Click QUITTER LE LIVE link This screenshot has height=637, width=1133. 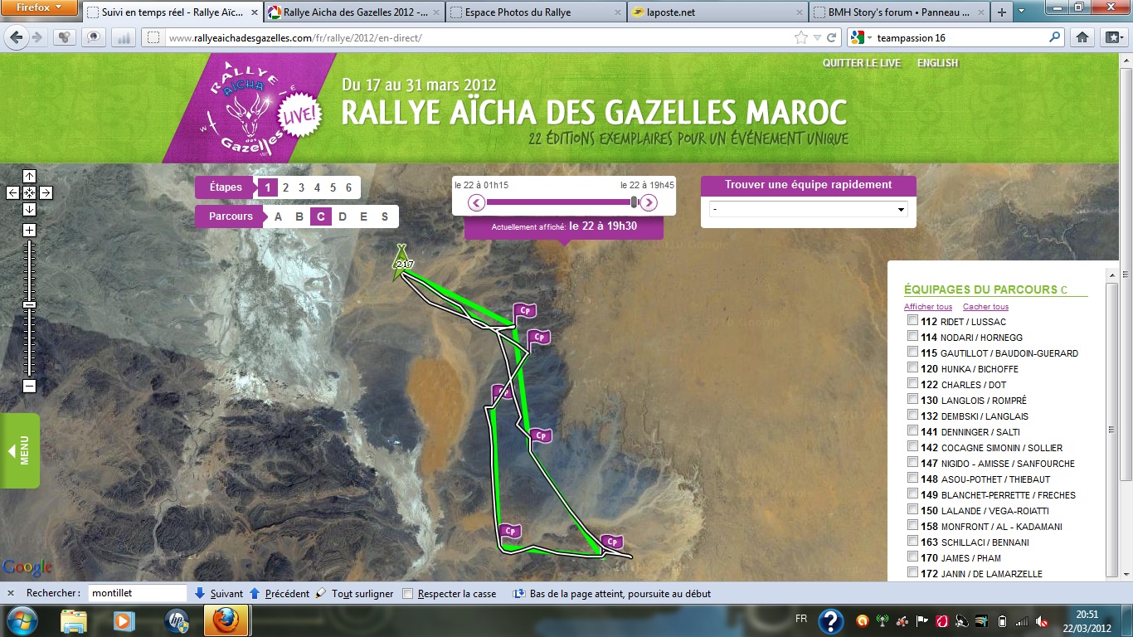click(x=861, y=63)
